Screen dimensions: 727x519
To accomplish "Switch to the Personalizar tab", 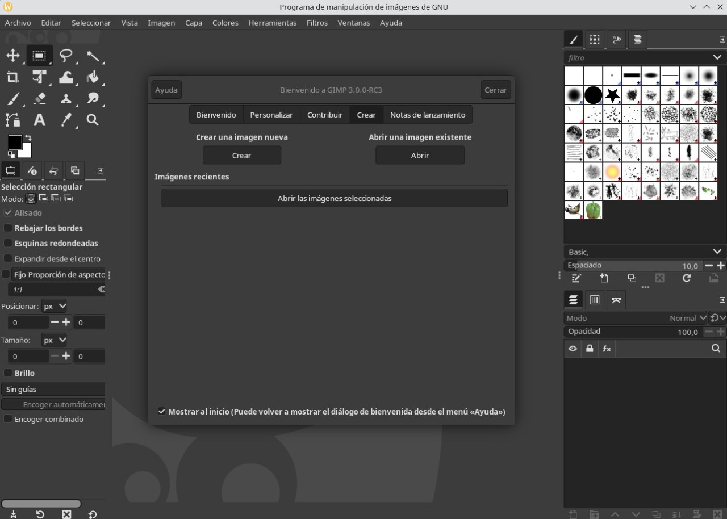I will pyautogui.click(x=271, y=115).
